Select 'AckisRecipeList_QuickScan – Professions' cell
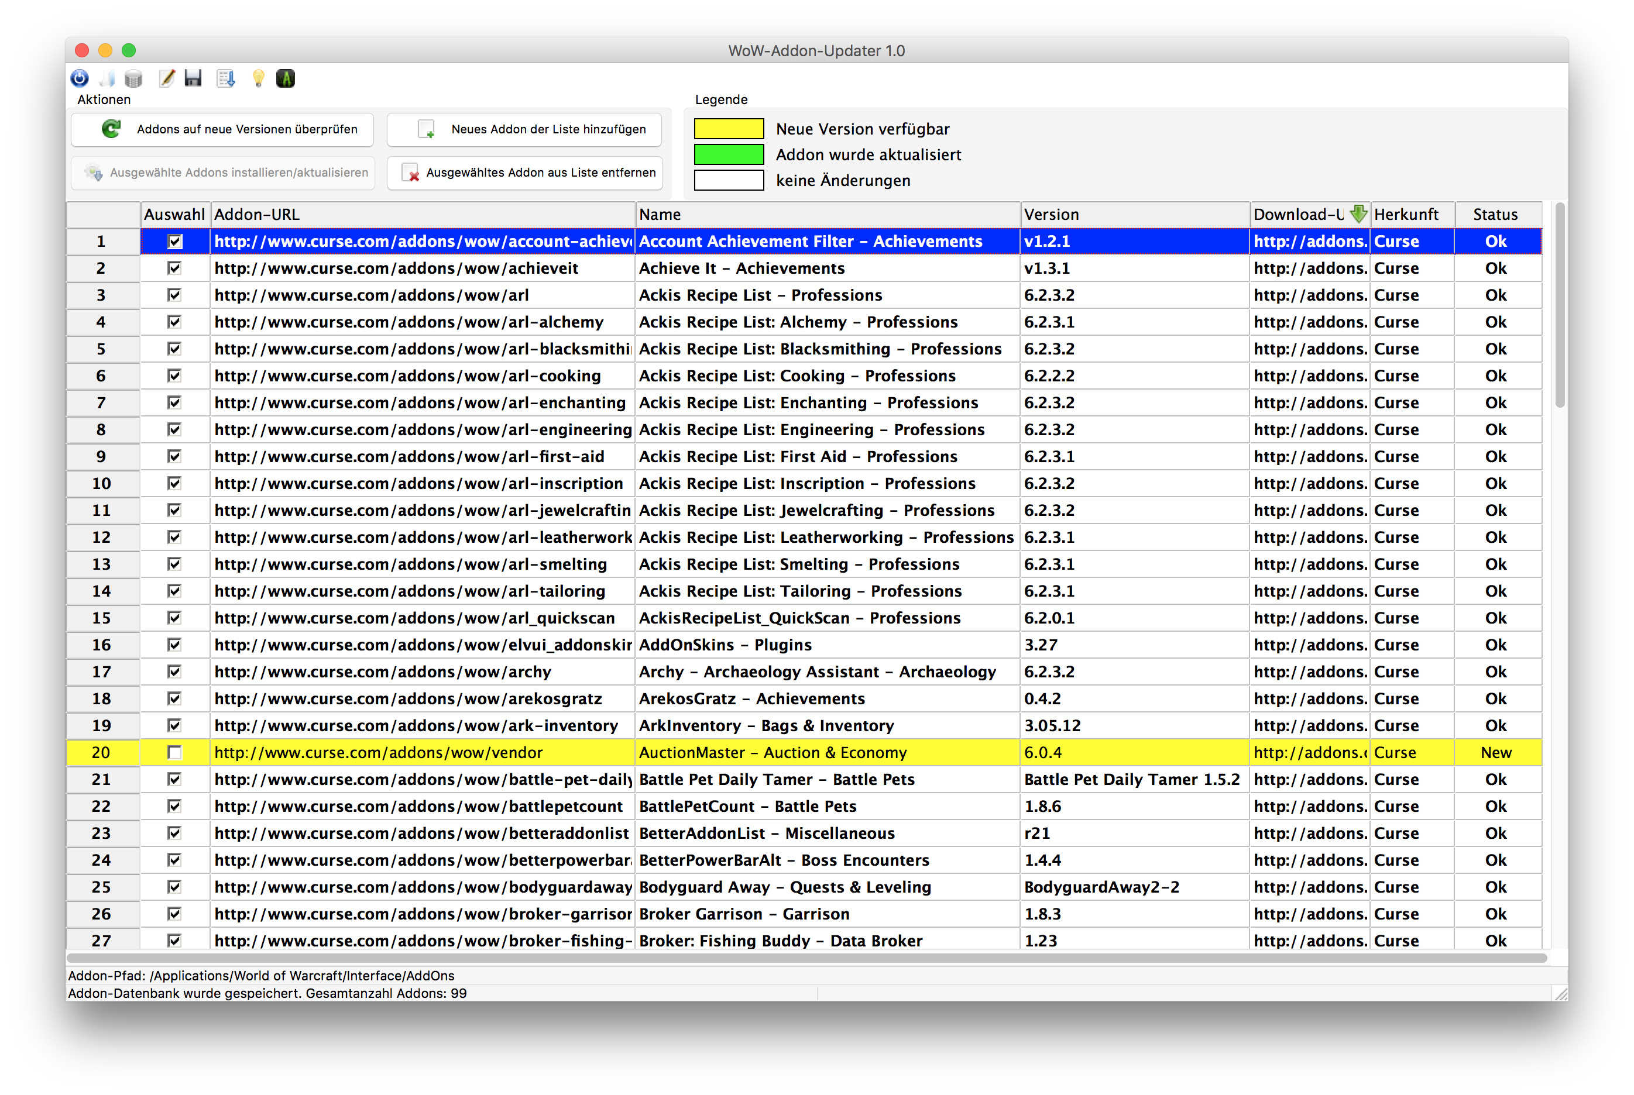1634x1095 pixels. (x=827, y=618)
